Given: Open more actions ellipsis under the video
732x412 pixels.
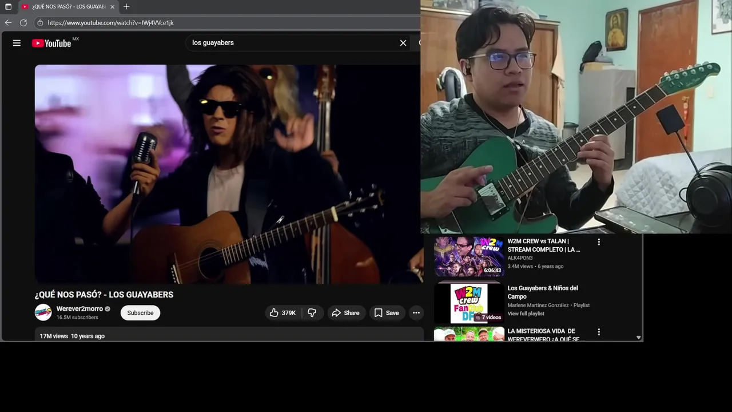Looking at the screenshot, I should (416, 313).
